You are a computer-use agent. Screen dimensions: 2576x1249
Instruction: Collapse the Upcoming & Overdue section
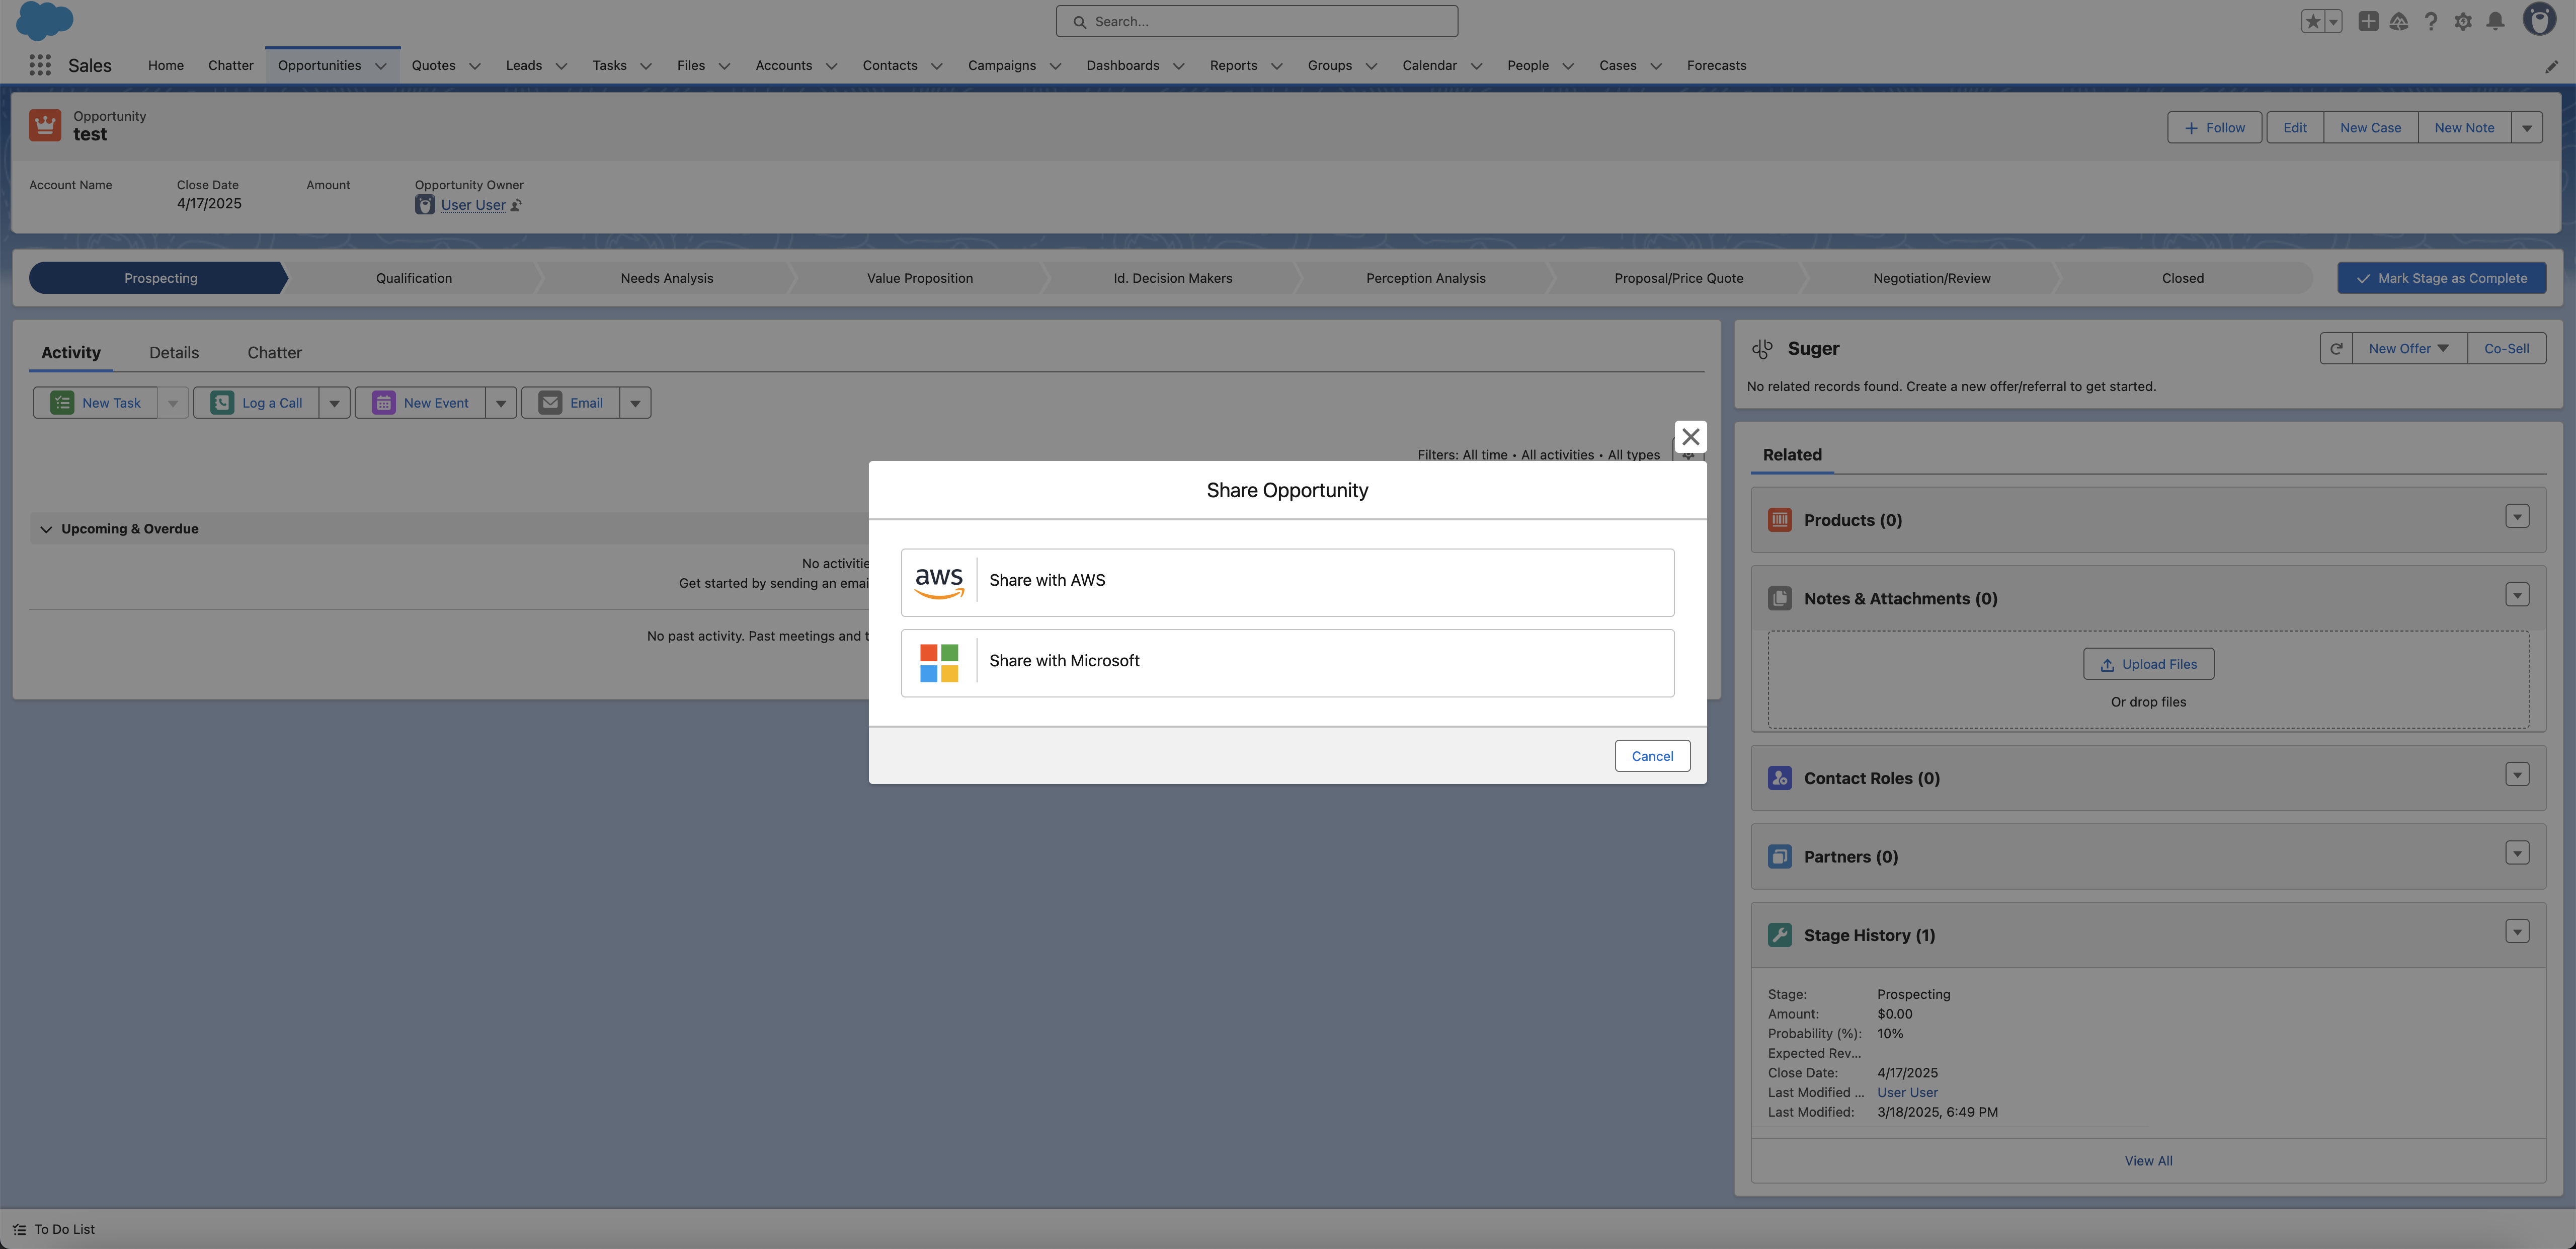(46, 529)
